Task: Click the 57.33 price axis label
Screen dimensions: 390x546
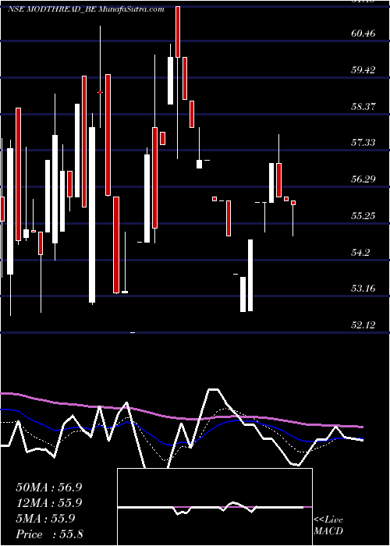Action: point(363,143)
